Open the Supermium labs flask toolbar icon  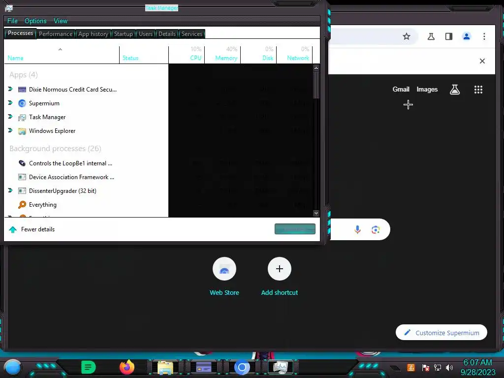431,36
